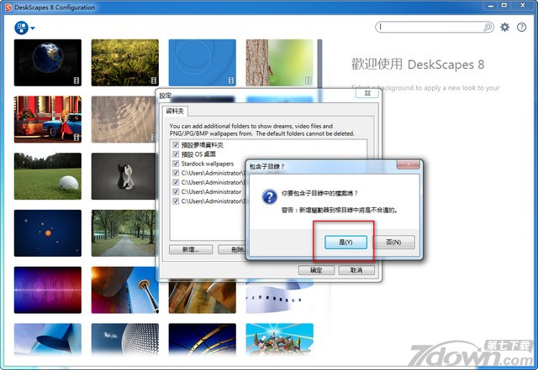This screenshot has width=538, height=370.
Task: Select the 預設夢境資料夾 list entry text
Action: [x=203, y=145]
